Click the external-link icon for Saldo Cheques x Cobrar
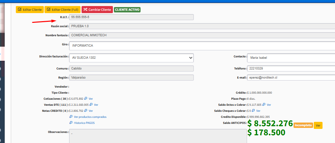 tap(253, 110)
